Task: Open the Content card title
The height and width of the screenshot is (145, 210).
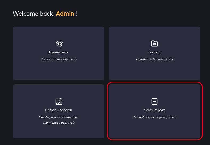Action: [x=154, y=52]
